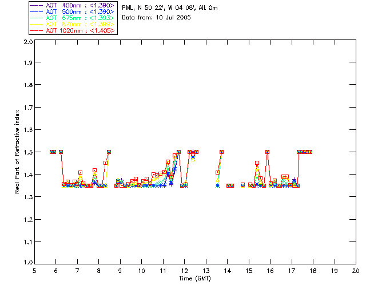Click the y-axis tick label '1.3'
366x293 pixels.
click(x=28, y=197)
